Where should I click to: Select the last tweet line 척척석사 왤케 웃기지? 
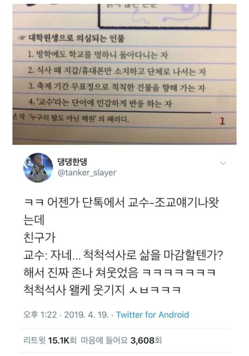coord(102,290)
